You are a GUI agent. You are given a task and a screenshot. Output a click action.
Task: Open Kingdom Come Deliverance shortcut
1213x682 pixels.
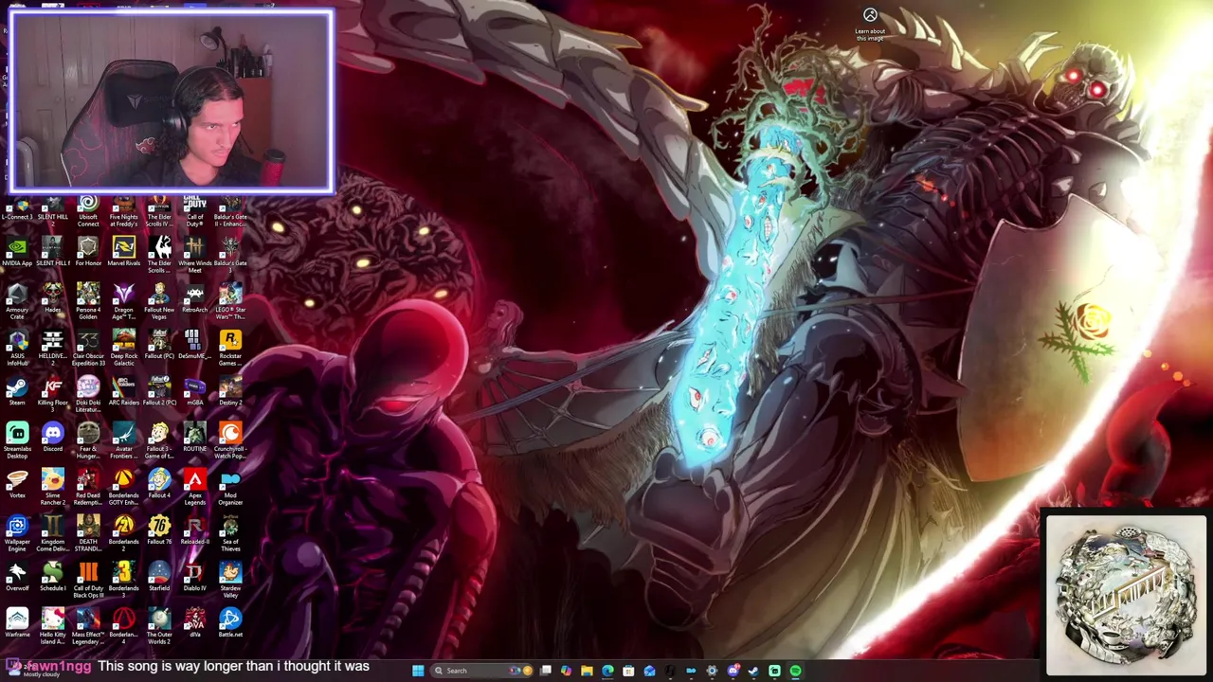pos(52,534)
